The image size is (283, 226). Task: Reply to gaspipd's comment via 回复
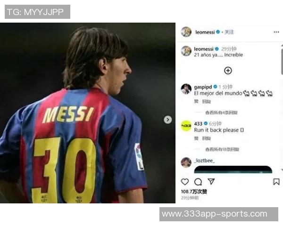207,102
